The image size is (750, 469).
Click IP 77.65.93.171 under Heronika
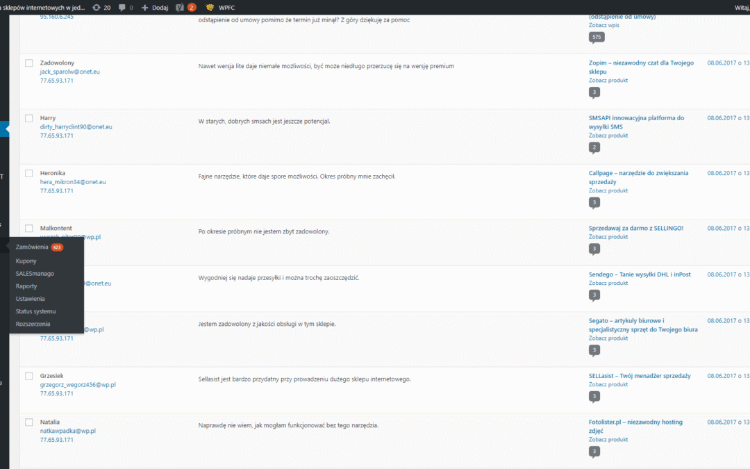coord(56,191)
